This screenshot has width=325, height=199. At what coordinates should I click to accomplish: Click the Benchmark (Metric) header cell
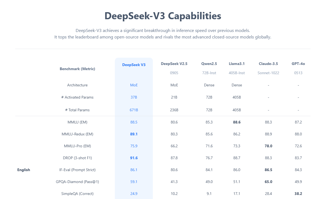coord(77,69)
